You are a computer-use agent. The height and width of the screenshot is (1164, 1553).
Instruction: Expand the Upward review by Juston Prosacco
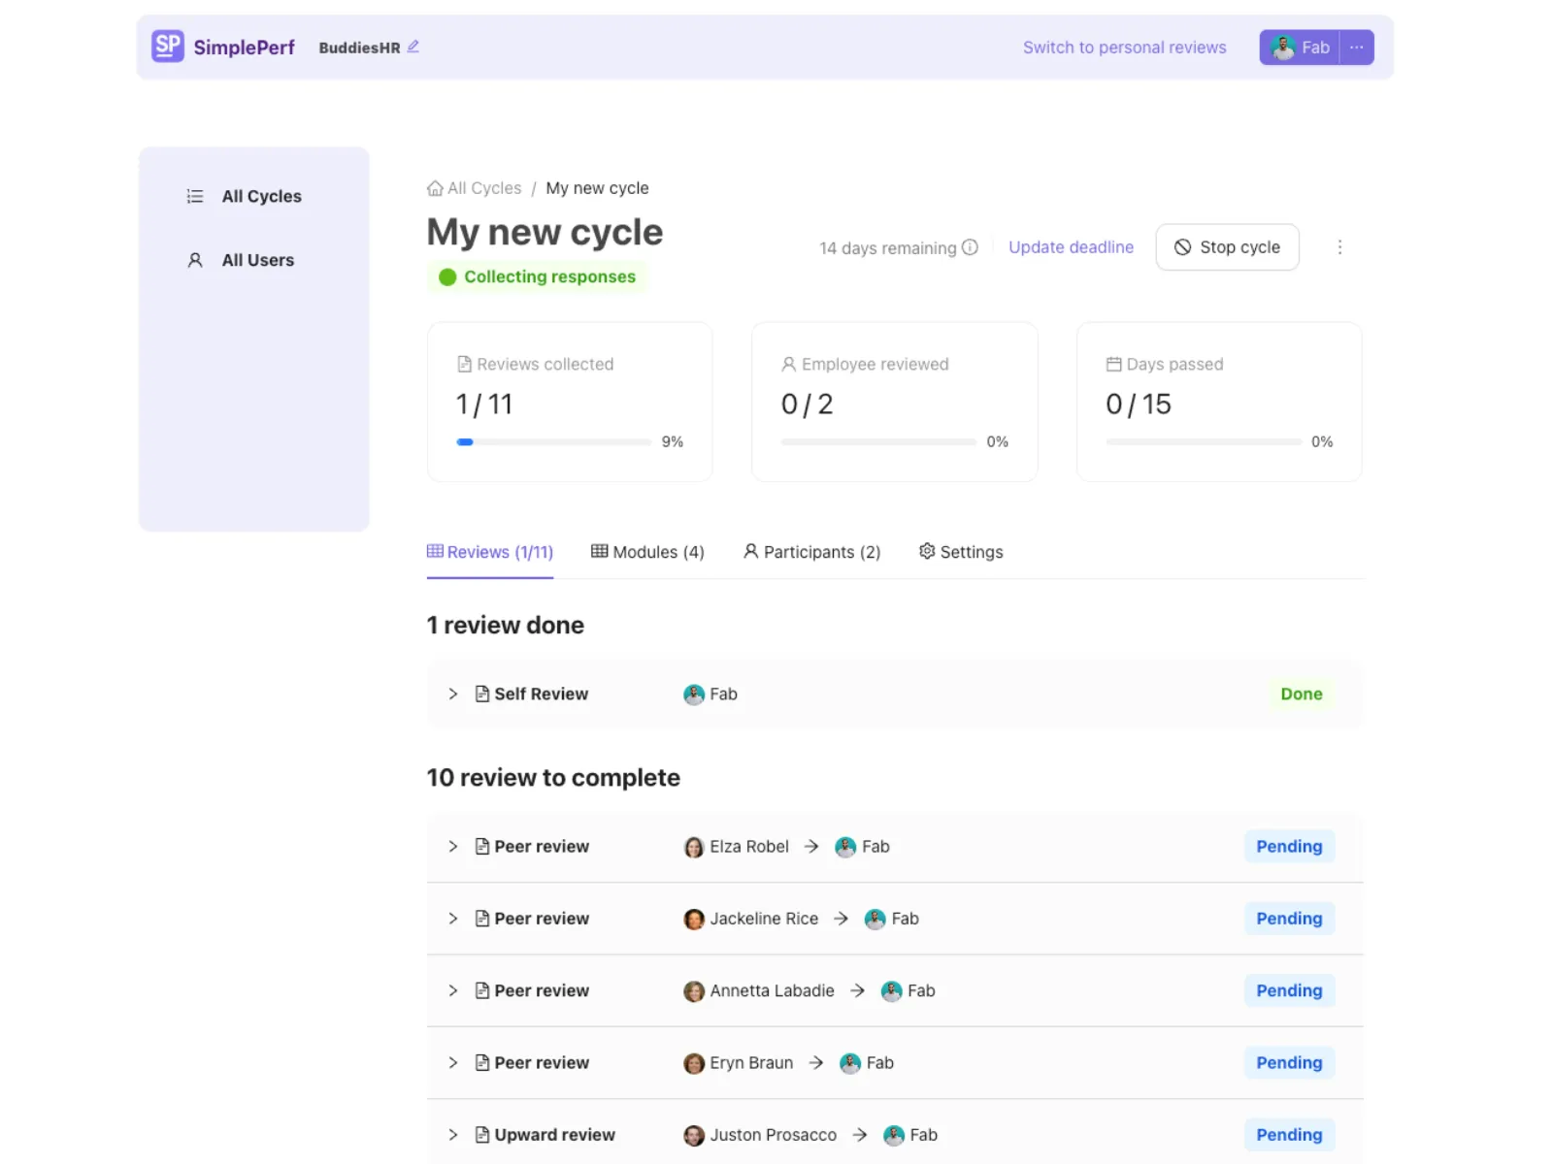tap(452, 1135)
